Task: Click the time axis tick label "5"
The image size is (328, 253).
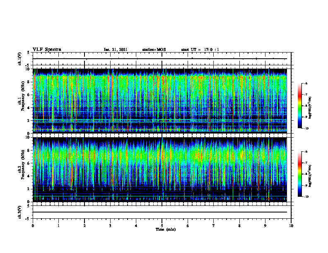Action: click(162, 226)
